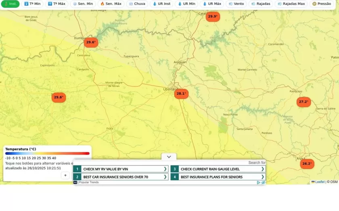The width and height of the screenshot is (339, 211).
Task: Expand 'Check my RV value by VIN' arrow
Action: coord(165,169)
